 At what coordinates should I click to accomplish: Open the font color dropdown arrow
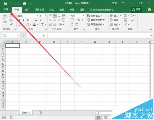pos(37,25)
